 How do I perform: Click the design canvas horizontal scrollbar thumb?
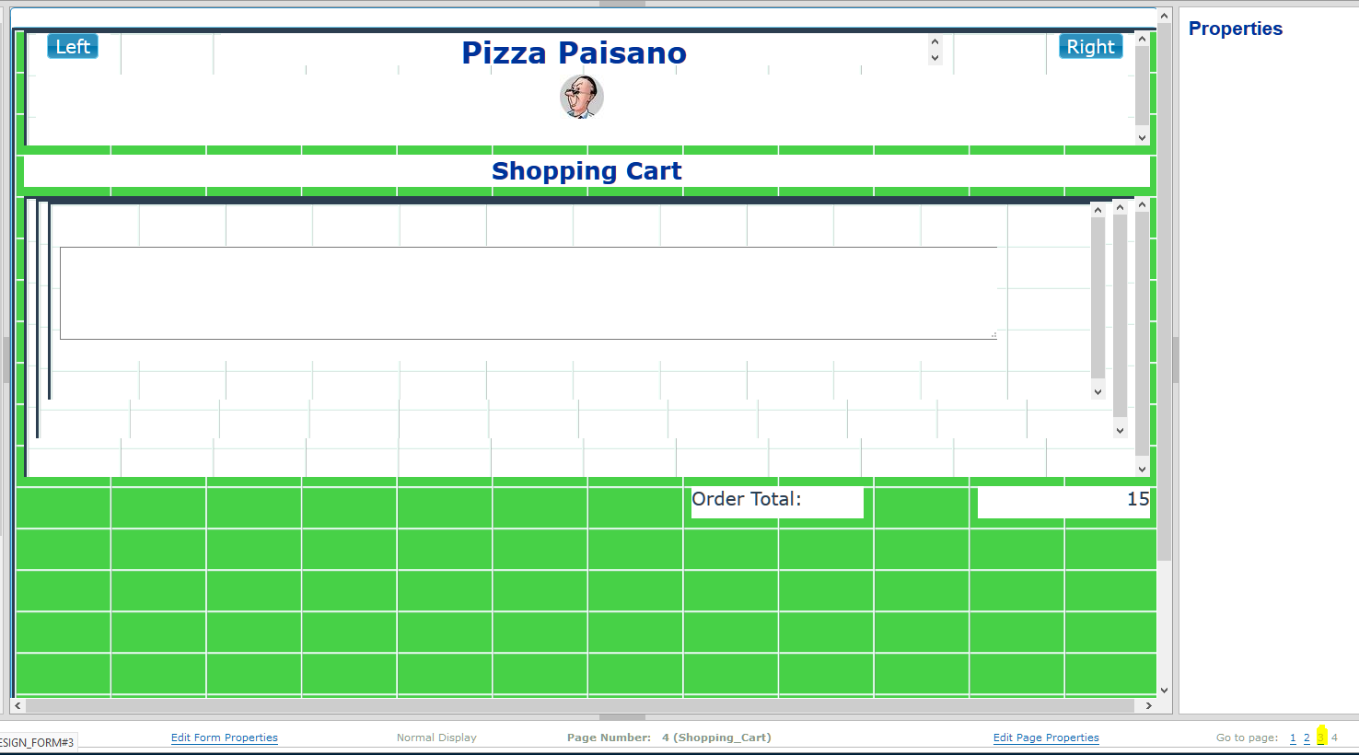pyautogui.click(x=580, y=706)
